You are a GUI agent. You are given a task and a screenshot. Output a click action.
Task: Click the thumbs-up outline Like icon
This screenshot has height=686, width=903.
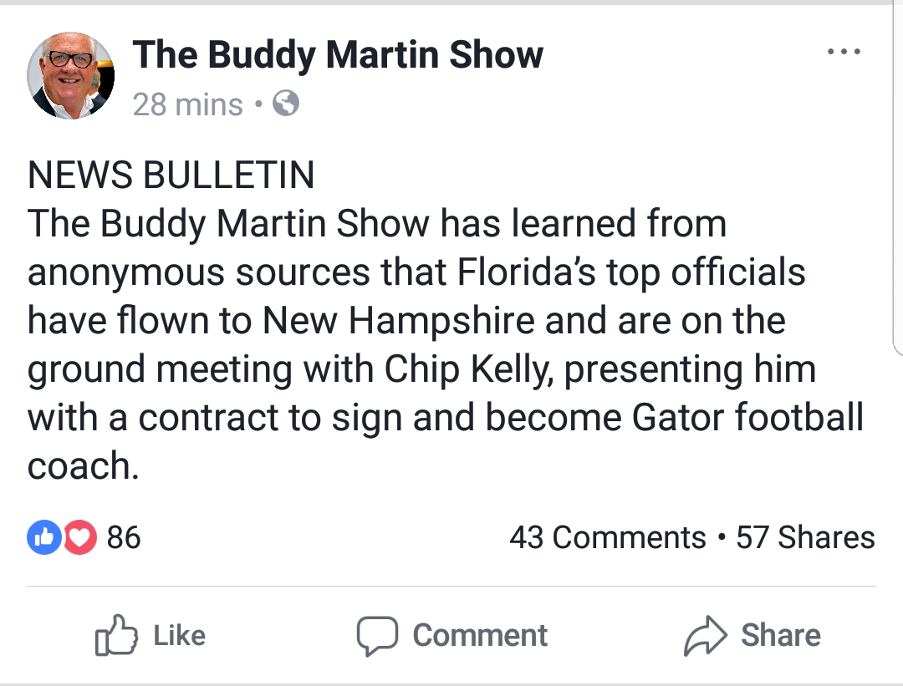click(115, 637)
